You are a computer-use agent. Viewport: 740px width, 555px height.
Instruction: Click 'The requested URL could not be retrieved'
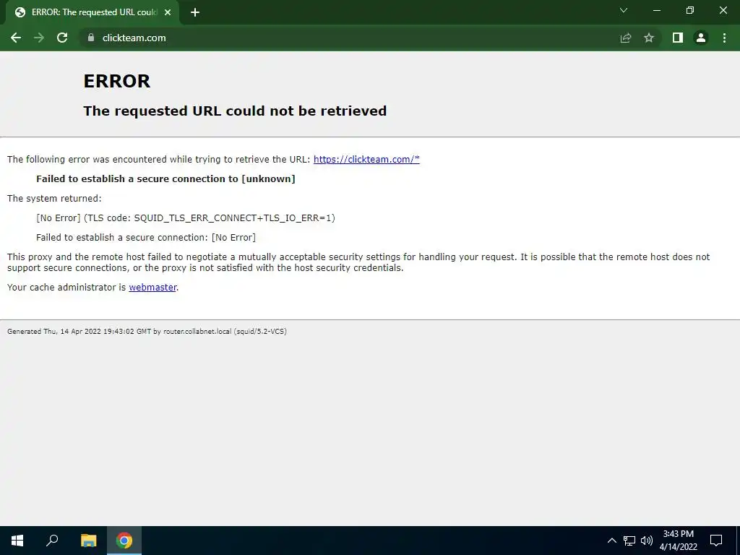pyautogui.click(x=235, y=111)
